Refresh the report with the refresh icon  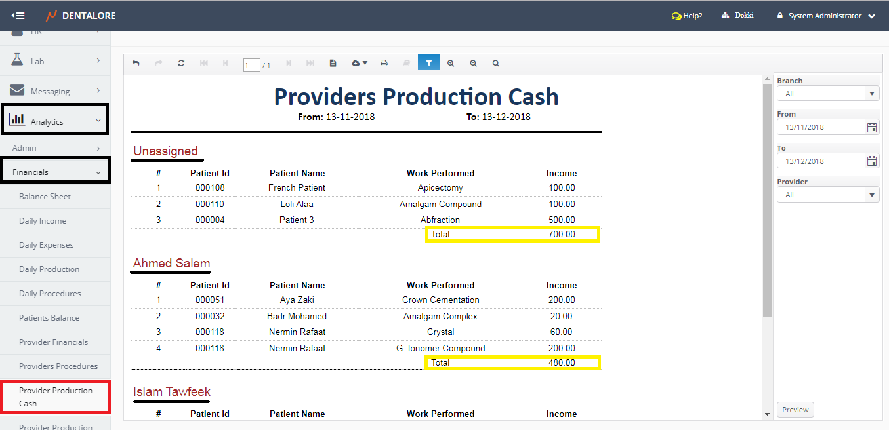click(x=181, y=64)
